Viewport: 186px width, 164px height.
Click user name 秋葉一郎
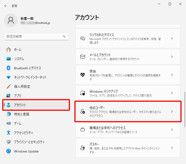point(27,19)
